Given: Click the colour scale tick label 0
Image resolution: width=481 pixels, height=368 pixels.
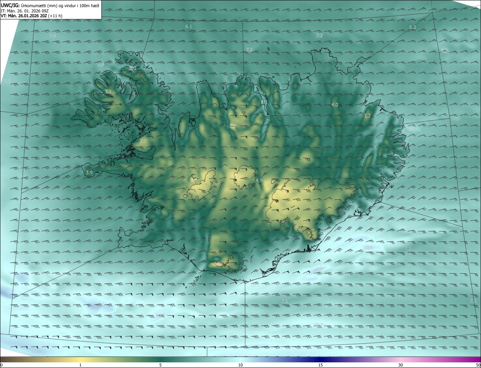Looking at the screenshot, I should [x=2, y=365].
